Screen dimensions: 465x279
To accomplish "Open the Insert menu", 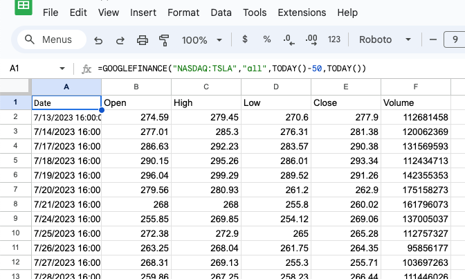I will (143, 12).
